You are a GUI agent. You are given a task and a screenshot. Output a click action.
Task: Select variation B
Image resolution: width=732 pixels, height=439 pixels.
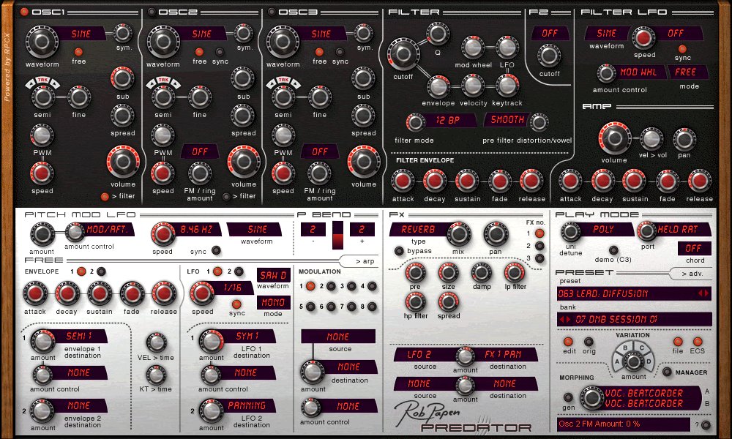626,348
